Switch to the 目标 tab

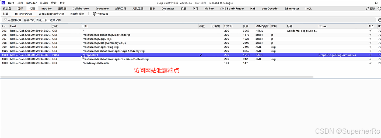pyautogui.click(x=20, y=9)
